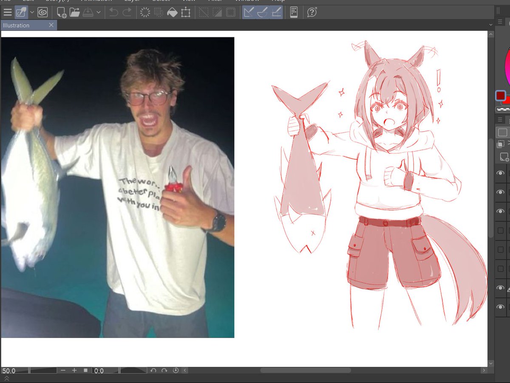Image resolution: width=510 pixels, height=383 pixels.
Task: Select the Illustration canvas tab
Action: click(28, 25)
